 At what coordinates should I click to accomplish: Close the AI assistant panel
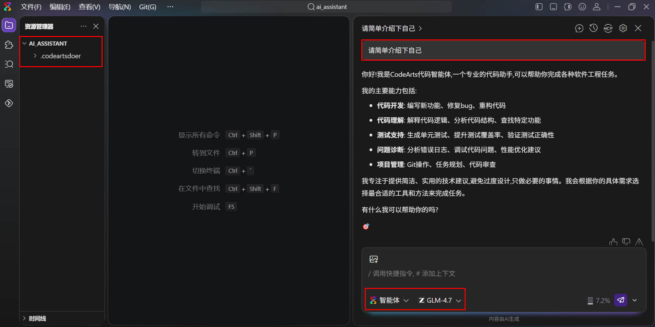[x=638, y=28]
